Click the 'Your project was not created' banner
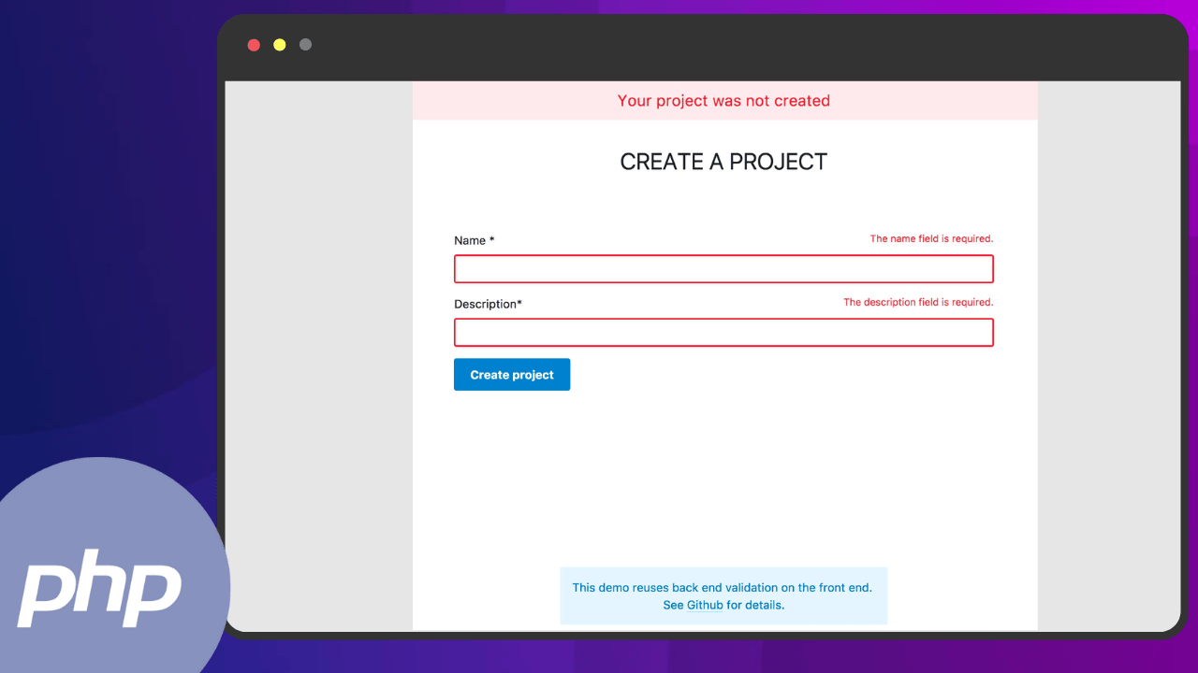The image size is (1198, 673). point(723,101)
